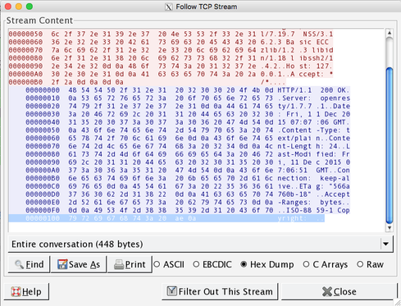This screenshot has width=401, height=306.
Task: Click the Save As button
Action: (x=79, y=264)
